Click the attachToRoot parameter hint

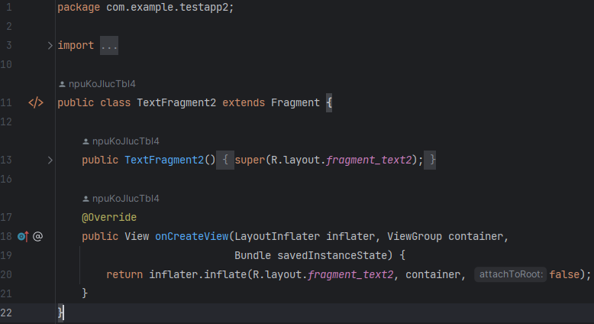tap(510, 274)
